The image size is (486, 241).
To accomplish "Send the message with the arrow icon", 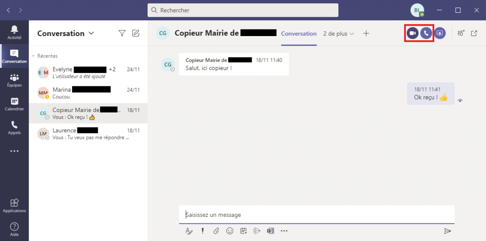I will click(x=447, y=231).
